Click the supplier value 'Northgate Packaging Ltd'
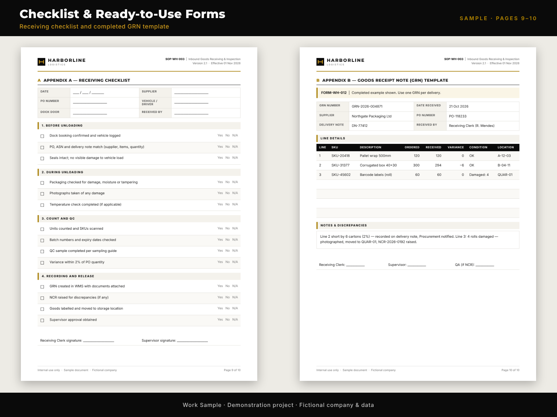Image resolution: width=557 pixels, height=417 pixels. pos(371,116)
